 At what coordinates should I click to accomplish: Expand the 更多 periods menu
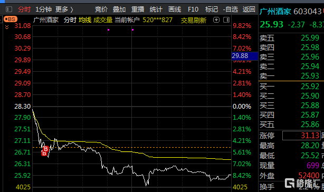pos(64,9)
